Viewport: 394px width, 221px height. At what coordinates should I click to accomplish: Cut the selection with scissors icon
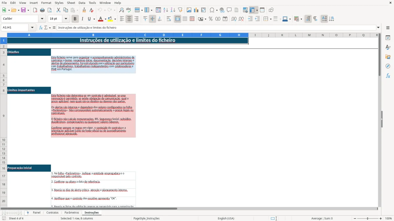tap(58, 10)
